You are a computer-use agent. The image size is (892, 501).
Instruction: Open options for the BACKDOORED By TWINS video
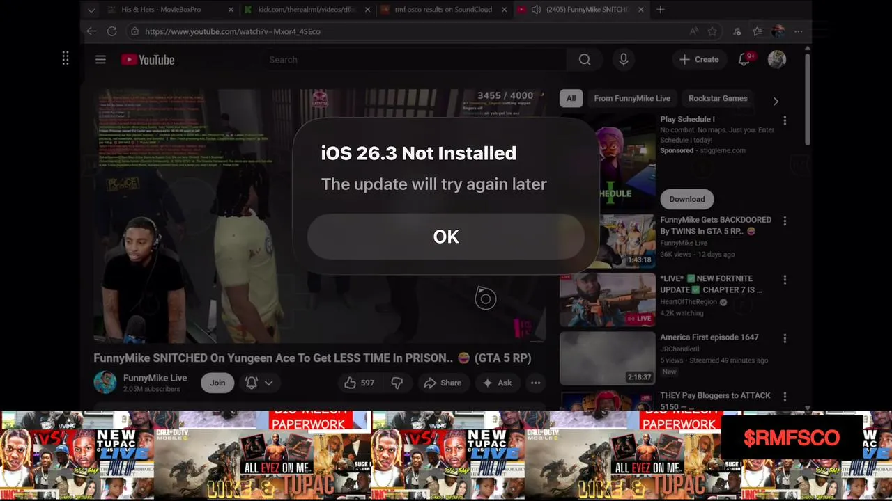pyautogui.click(x=785, y=221)
